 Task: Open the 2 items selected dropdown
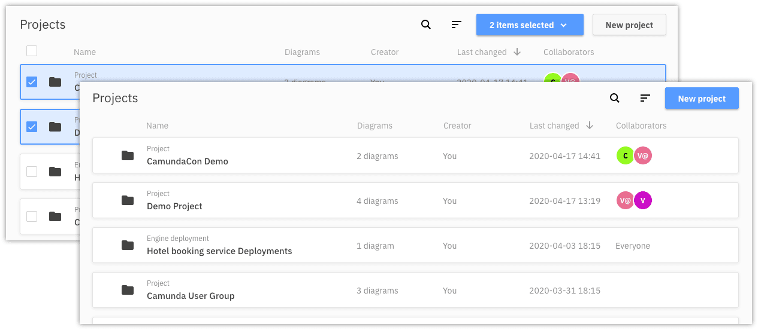(x=530, y=25)
